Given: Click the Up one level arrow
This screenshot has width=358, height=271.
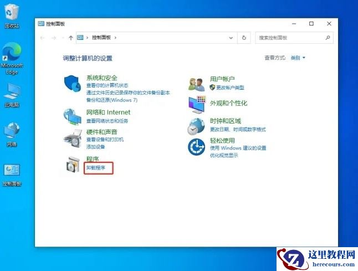Looking at the screenshot, I should click(71, 38).
